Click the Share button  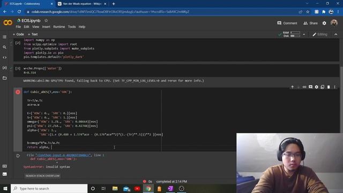(x=310, y=23)
